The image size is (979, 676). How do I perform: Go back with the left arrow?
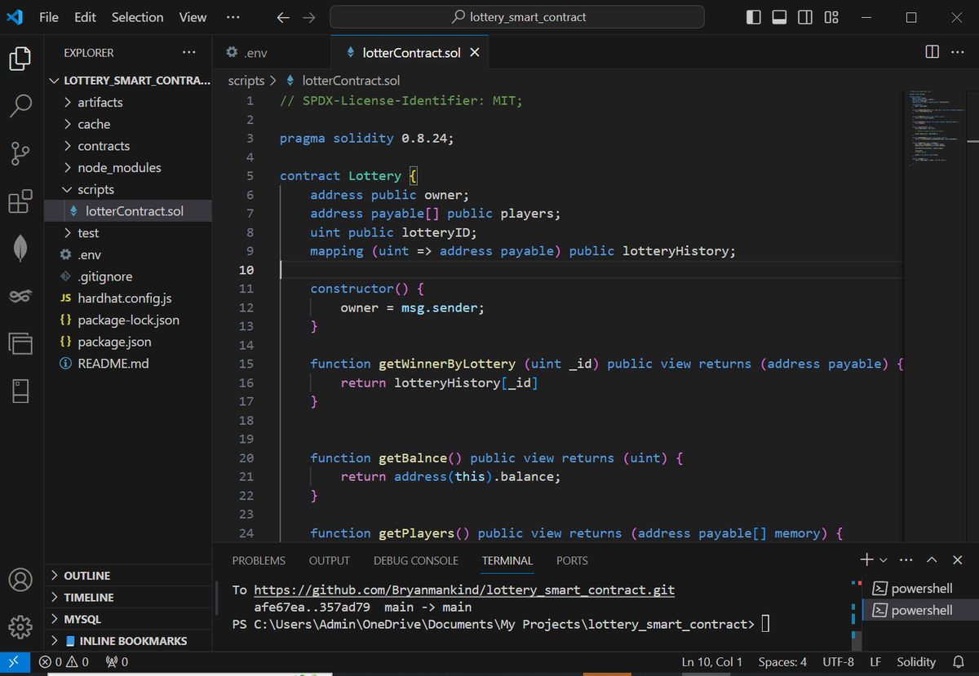point(282,17)
